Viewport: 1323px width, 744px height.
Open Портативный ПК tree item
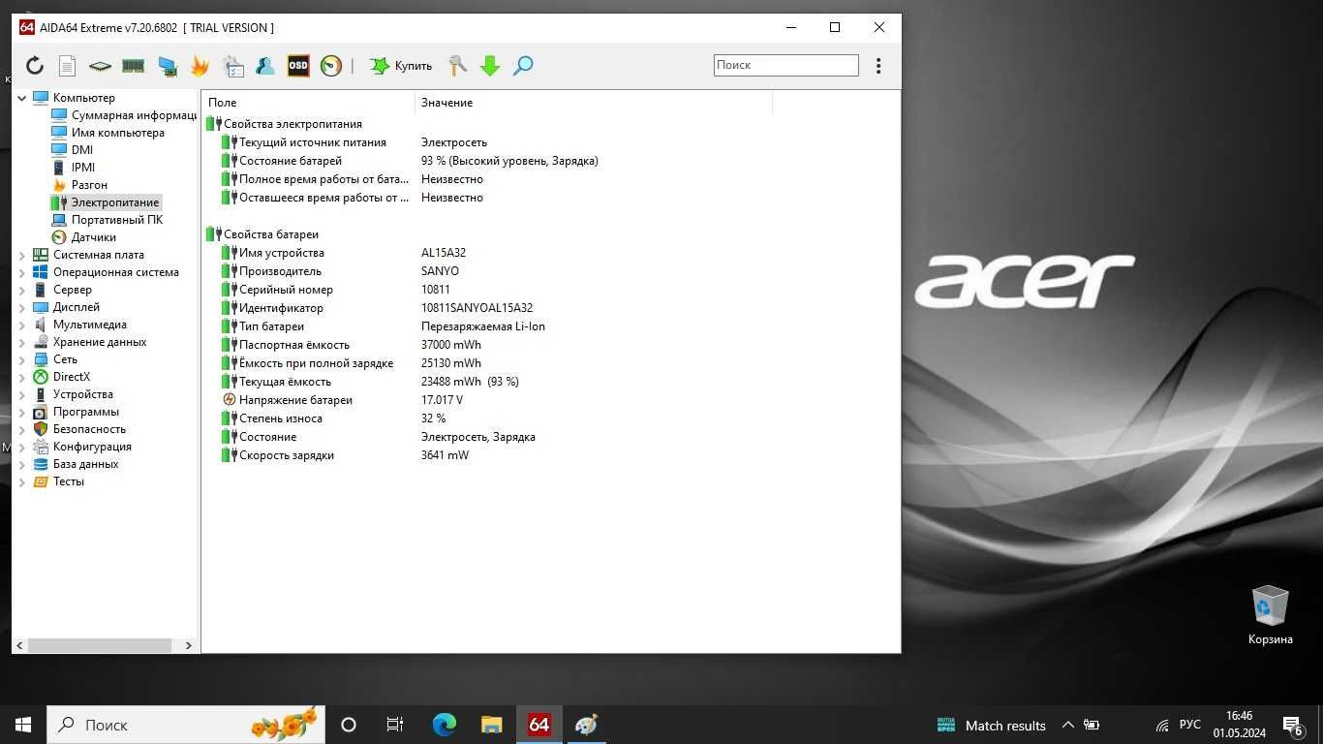coord(108,220)
